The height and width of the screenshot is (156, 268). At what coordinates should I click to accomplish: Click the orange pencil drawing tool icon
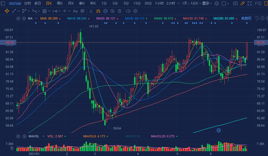tap(242, 3)
